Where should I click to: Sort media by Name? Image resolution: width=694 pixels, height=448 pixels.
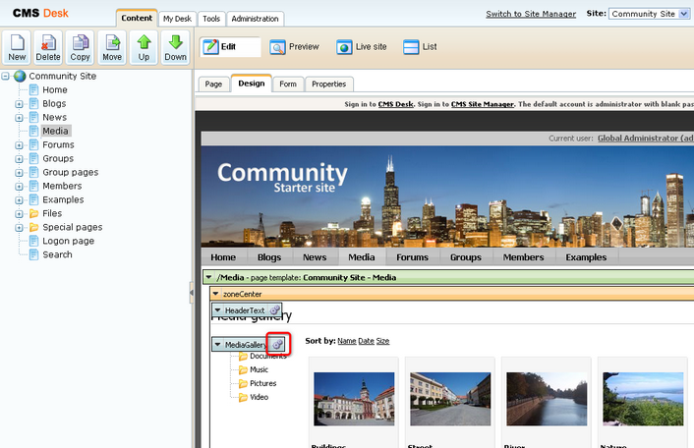(347, 341)
